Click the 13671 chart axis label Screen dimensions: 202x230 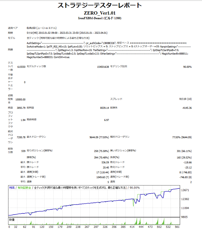pyautogui.click(x=185, y=190)
